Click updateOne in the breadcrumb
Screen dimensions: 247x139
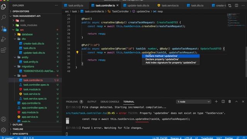click(143, 11)
